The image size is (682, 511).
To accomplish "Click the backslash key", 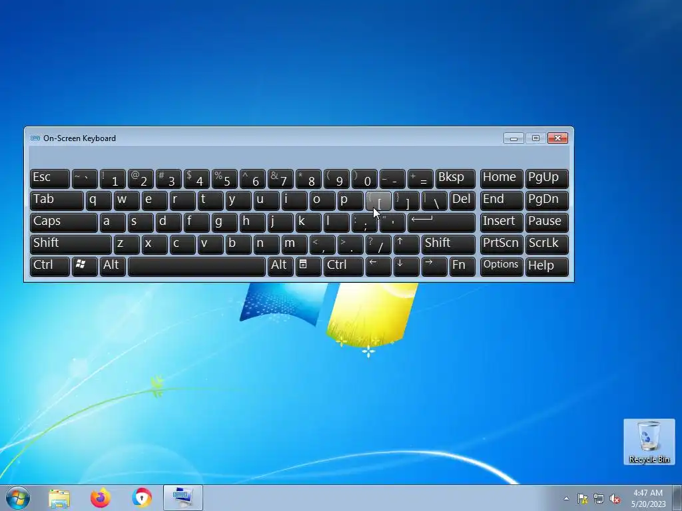I will (x=434, y=201).
